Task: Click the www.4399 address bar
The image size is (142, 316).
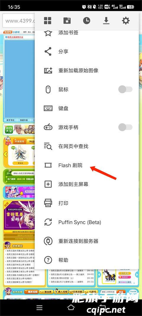Action: (19, 21)
